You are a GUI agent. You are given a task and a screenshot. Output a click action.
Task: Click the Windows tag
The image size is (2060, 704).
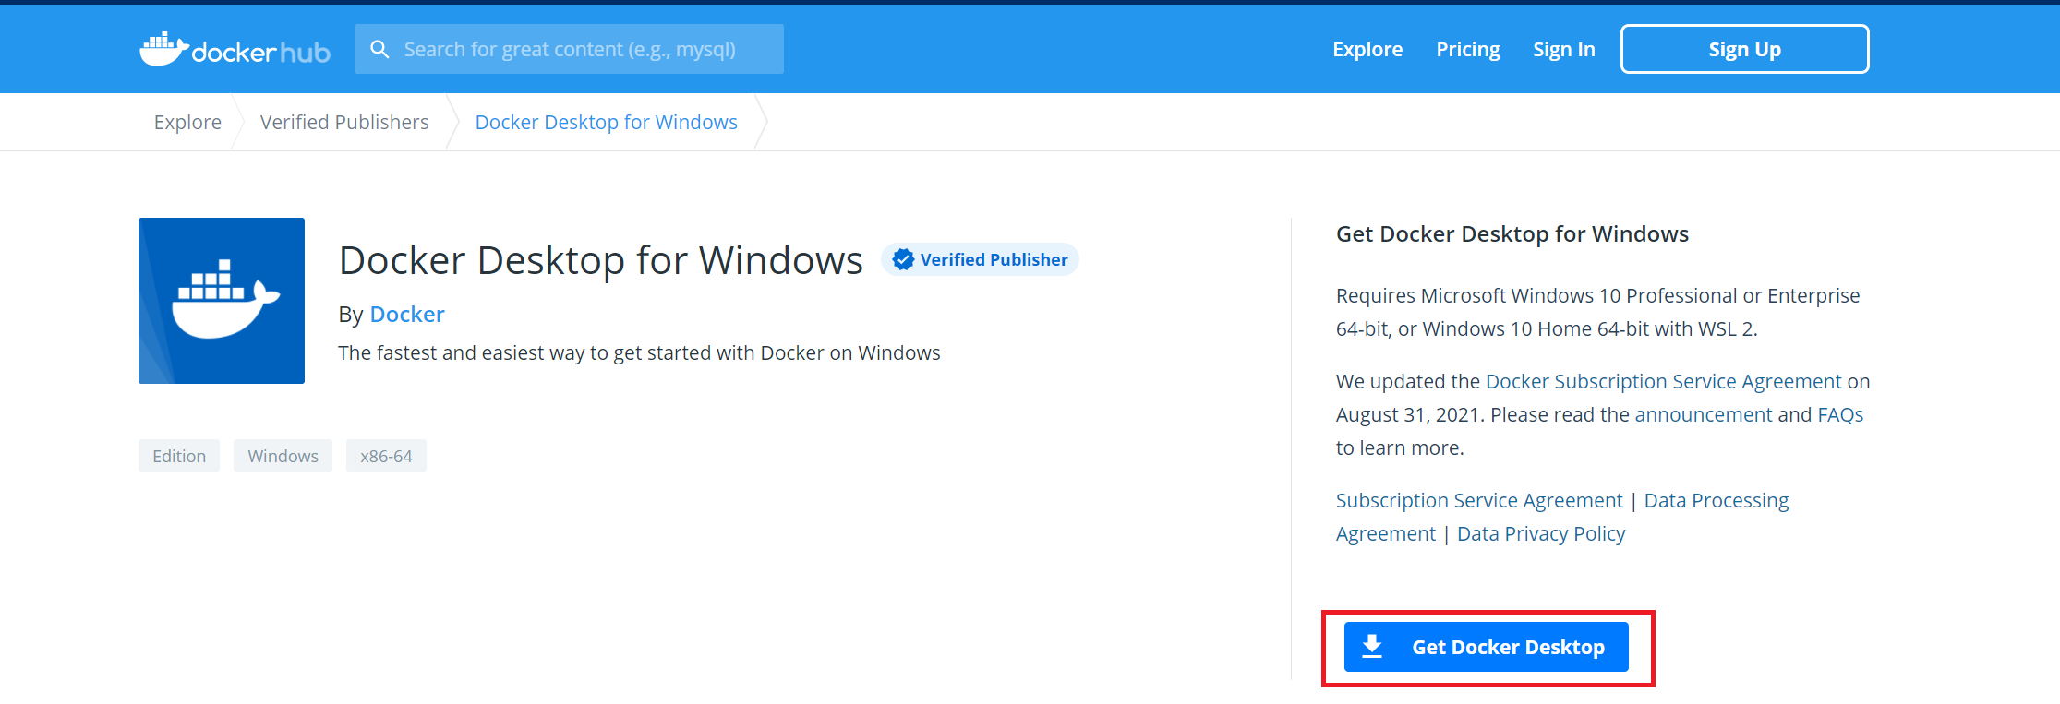pyautogui.click(x=283, y=456)
